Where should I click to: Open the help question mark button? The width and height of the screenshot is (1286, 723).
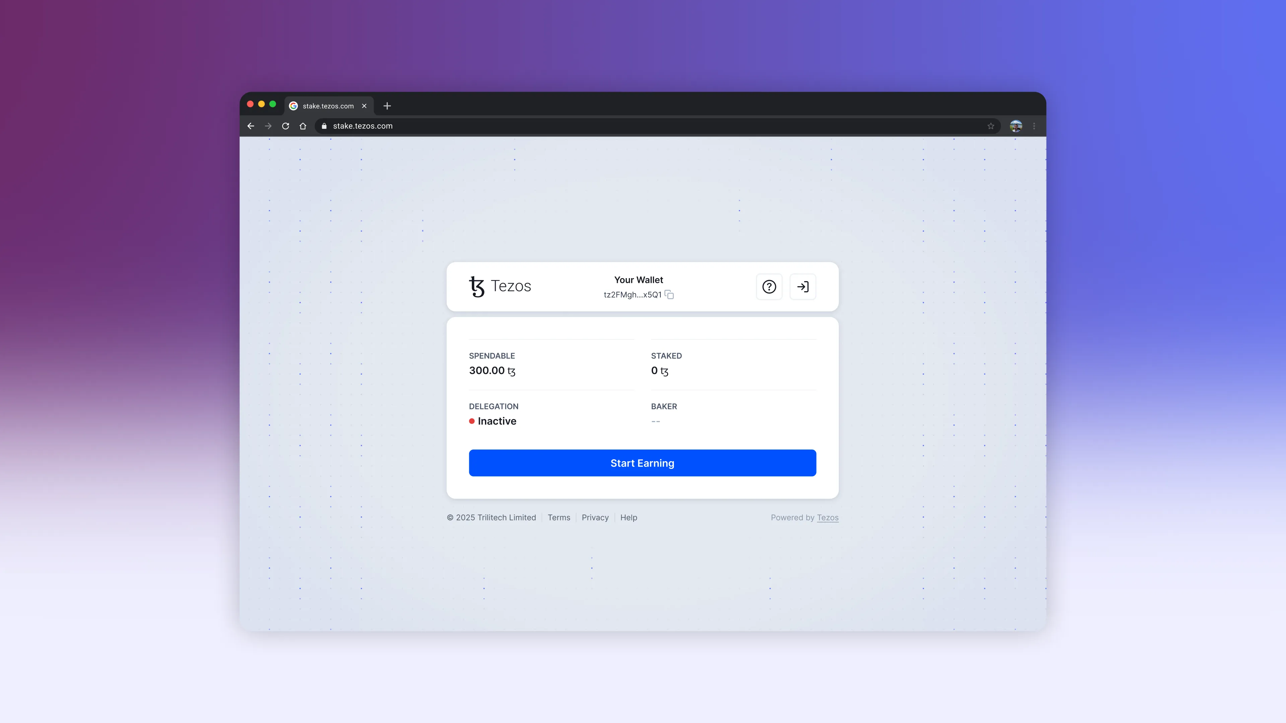point(769,287)
